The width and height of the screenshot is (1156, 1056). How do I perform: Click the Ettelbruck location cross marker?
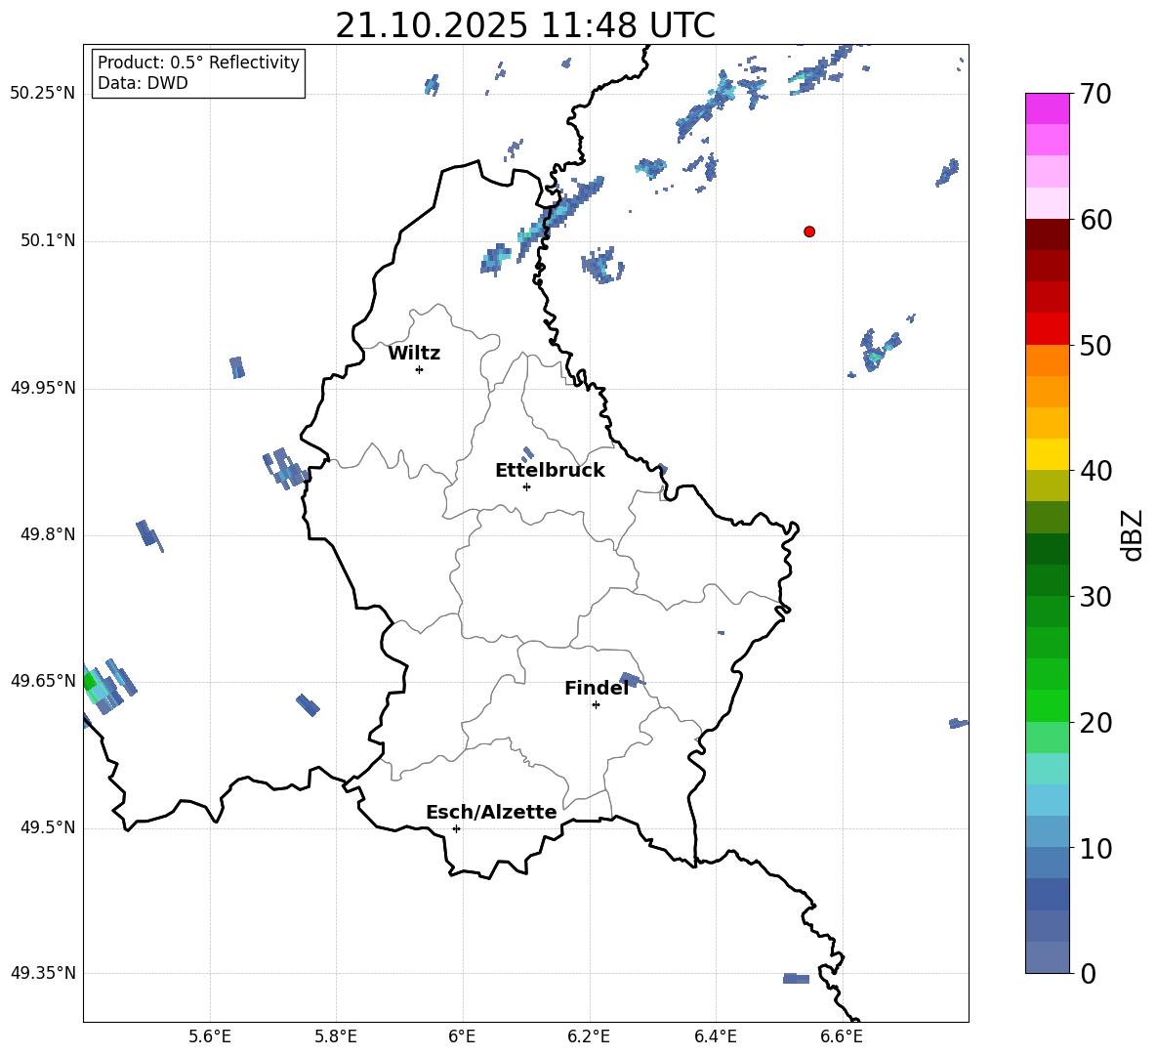pyautogui.click(x=526, y=486)
